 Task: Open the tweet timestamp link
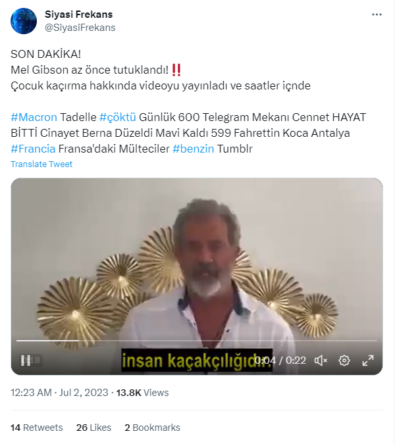[59, 393]
